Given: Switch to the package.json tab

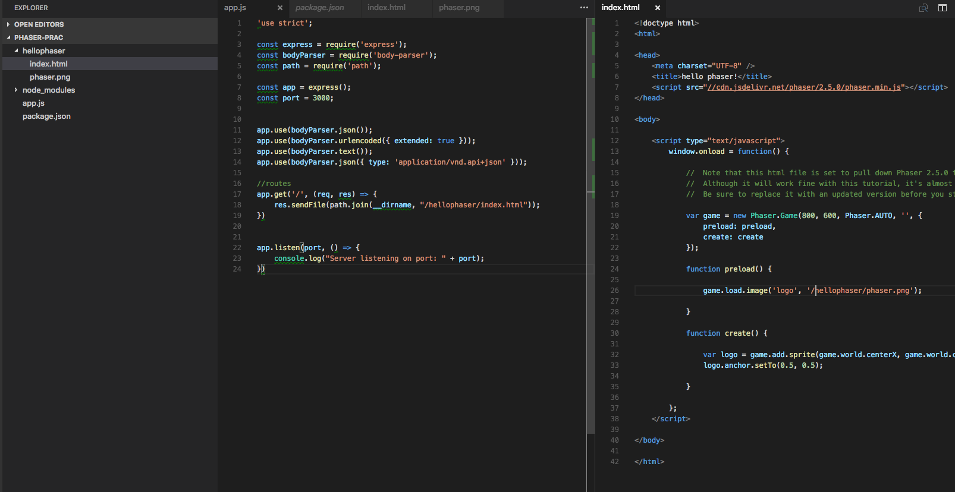Looking at the screenshot, I should click(319, 8).
